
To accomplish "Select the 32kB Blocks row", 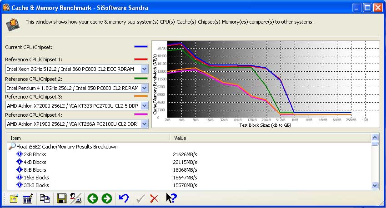I will click(x=189, y=185).
